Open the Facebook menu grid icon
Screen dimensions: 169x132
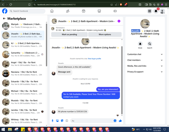point(149,11)
